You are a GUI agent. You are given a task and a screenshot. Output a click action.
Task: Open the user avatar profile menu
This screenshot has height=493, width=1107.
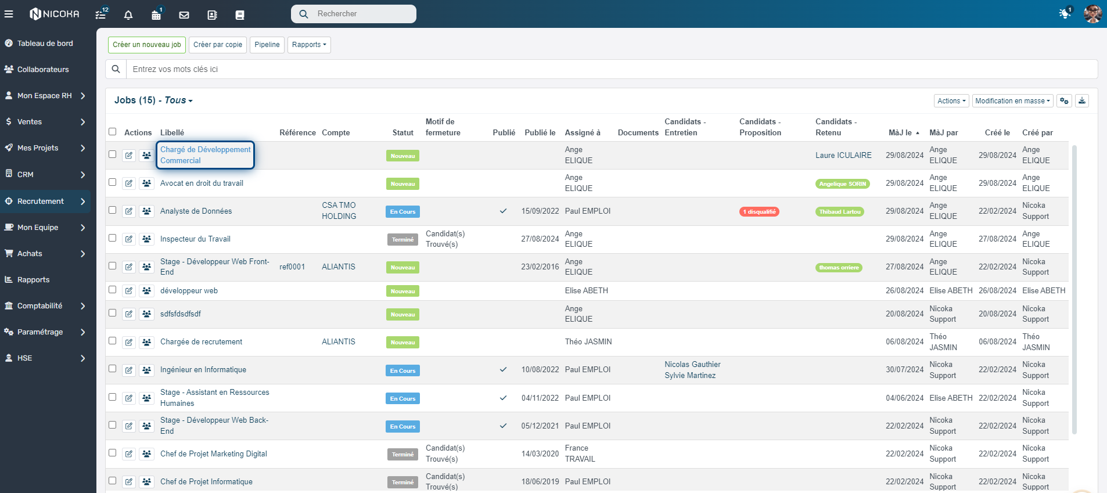pos(1092,14)
